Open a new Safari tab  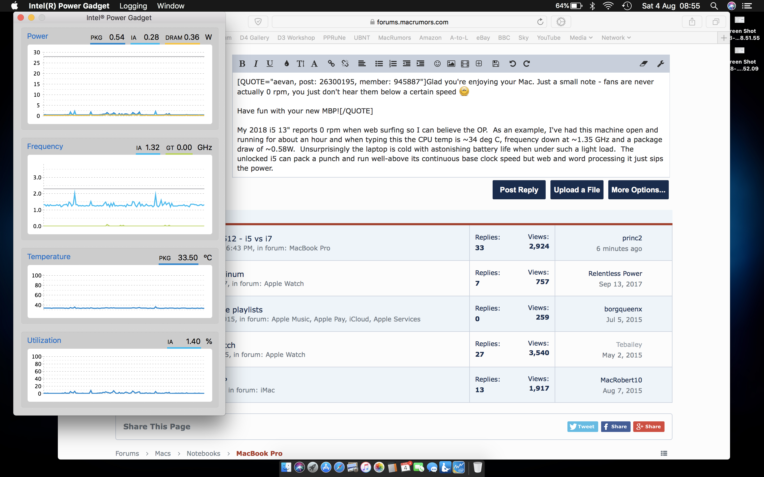click(x=724, y=38)
